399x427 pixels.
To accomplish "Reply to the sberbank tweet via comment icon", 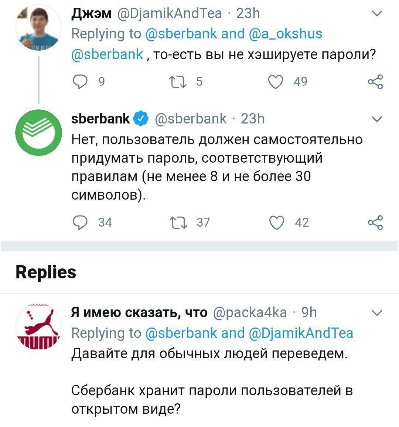I will click(80, 222).
